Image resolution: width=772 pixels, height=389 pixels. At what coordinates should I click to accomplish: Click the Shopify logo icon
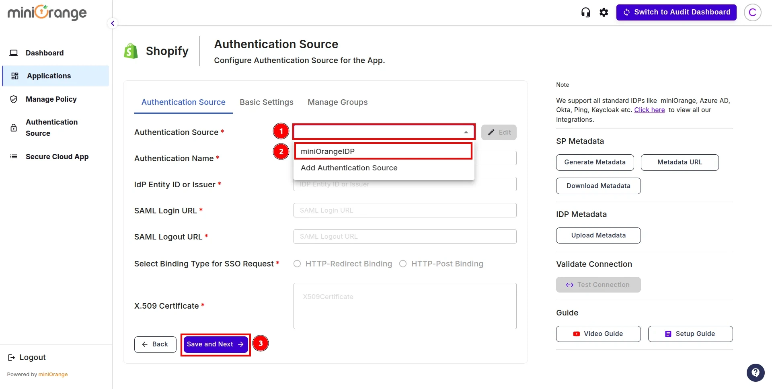[x=130, y=50]
